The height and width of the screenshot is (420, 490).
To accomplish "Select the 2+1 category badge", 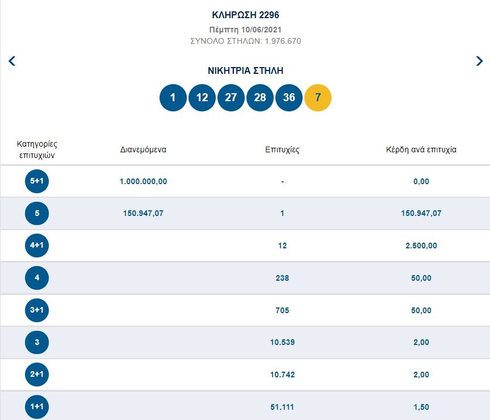I will 37,375.
